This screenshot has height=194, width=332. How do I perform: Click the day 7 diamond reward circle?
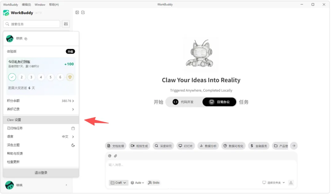pos(70,77)
